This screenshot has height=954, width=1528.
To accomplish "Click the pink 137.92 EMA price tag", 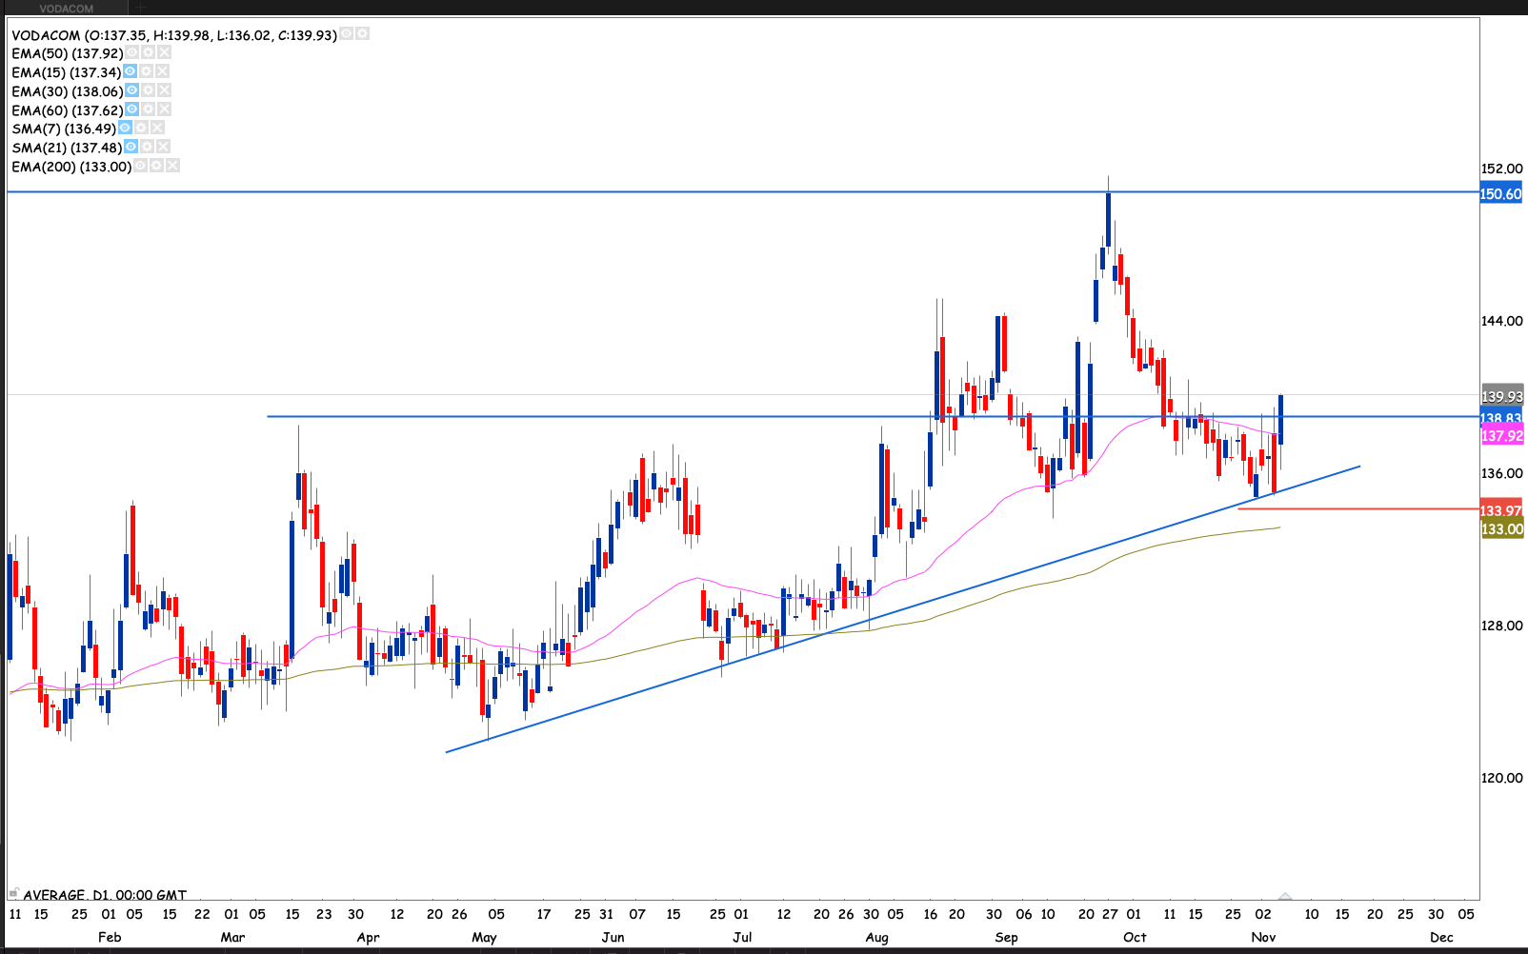I will tap(1501, 436).
